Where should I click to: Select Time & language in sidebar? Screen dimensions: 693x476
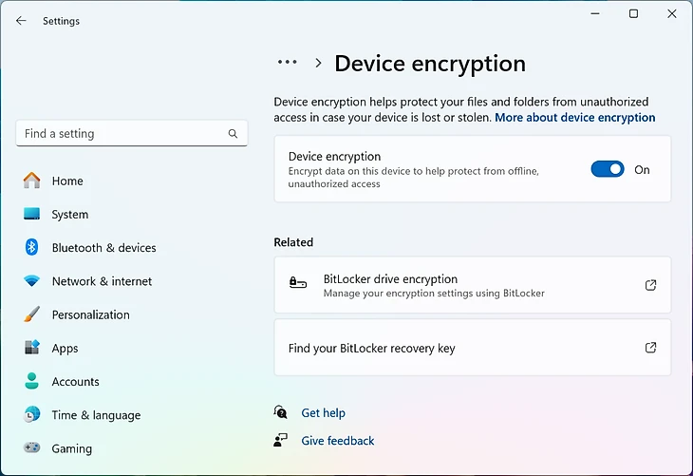click(96, 415)
